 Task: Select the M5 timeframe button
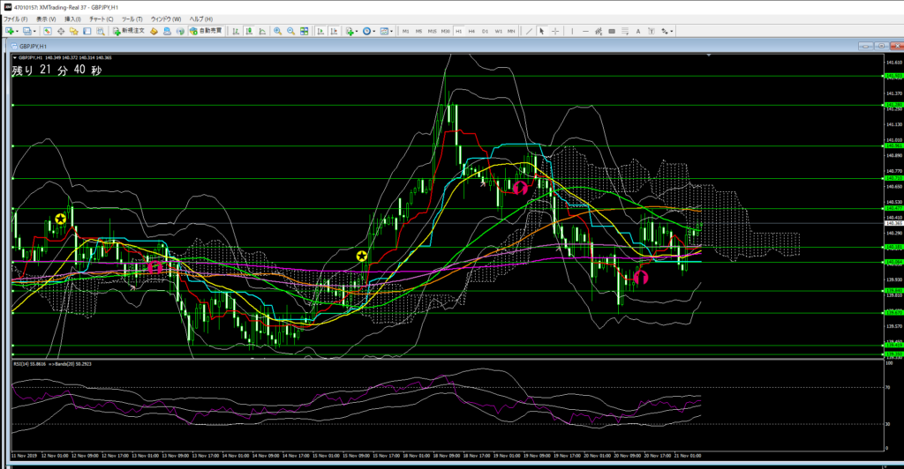[418, 31]
